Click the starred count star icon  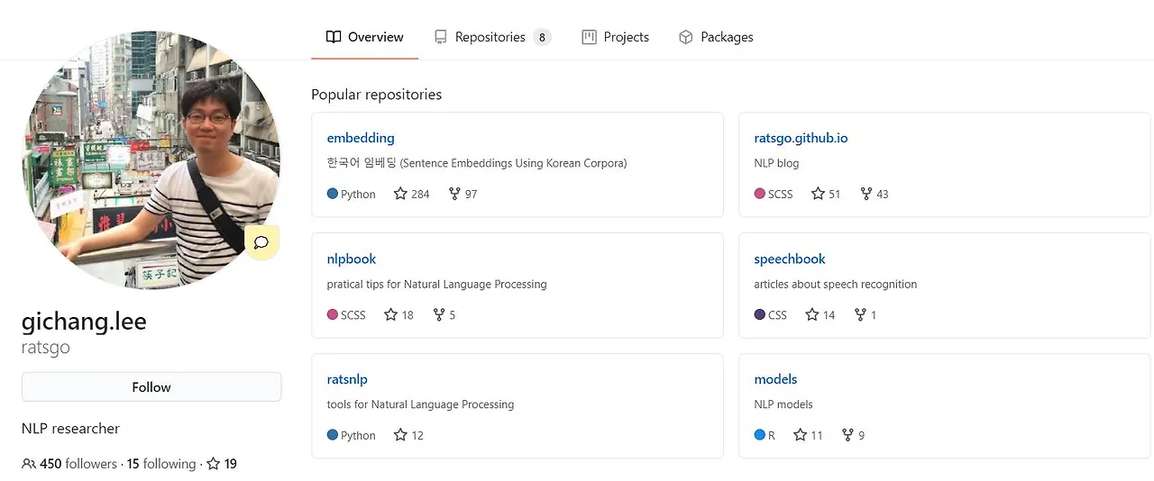[214, 464]
